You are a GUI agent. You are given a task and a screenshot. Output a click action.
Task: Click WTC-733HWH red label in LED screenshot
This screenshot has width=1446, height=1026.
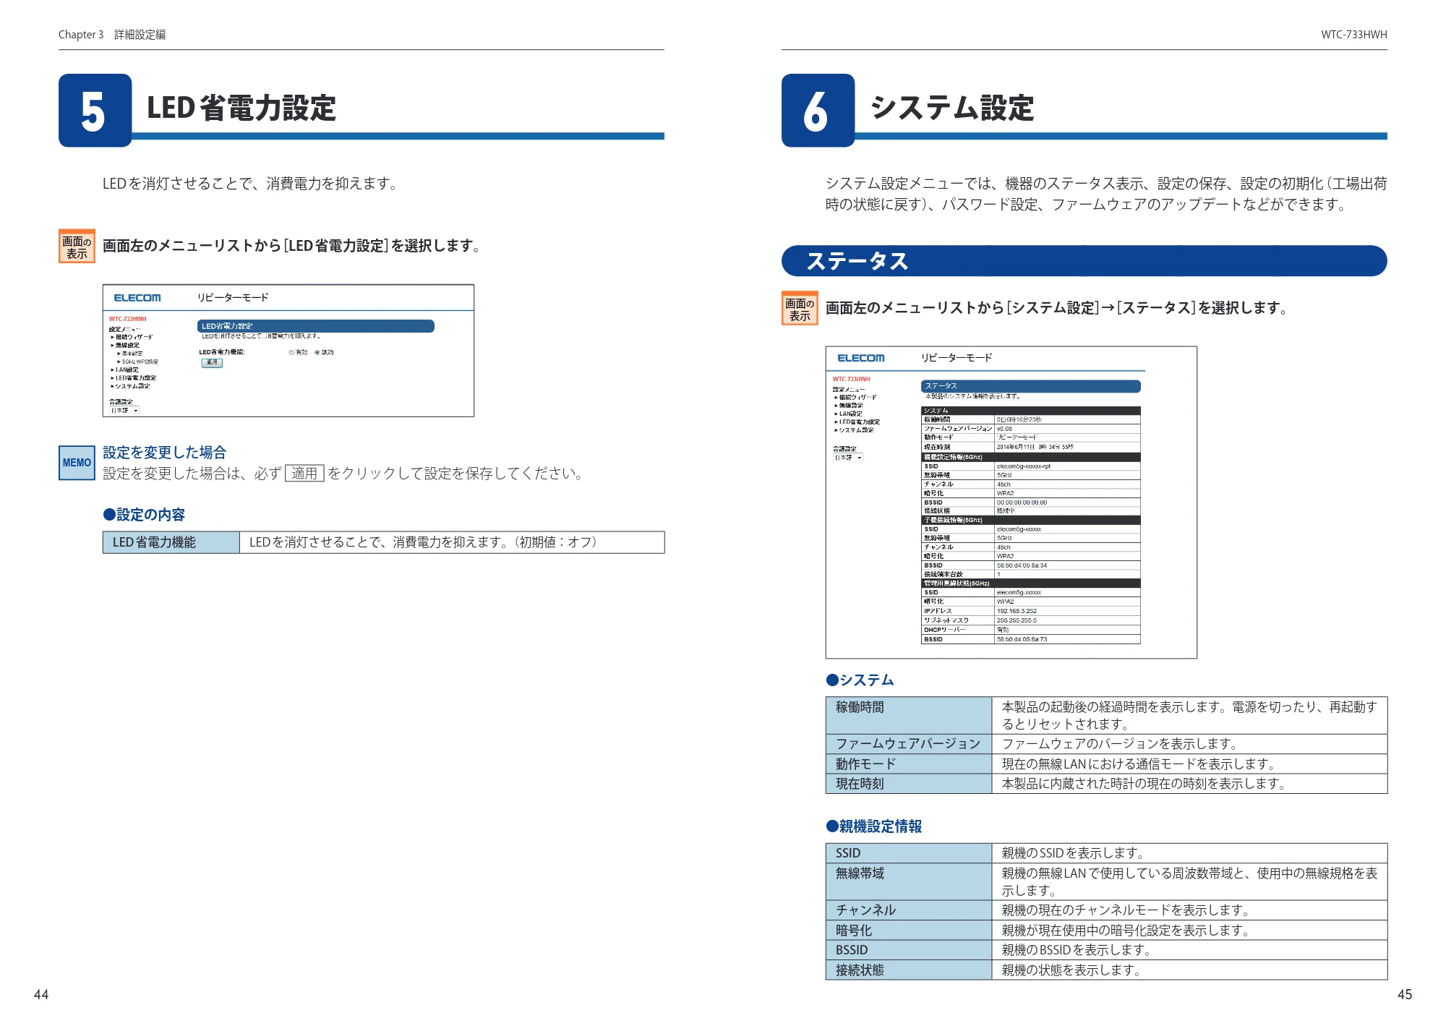tap(127, 319)
